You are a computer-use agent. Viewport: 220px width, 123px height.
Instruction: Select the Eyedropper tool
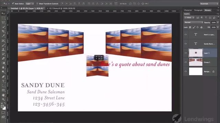click(x=3, y=36)
